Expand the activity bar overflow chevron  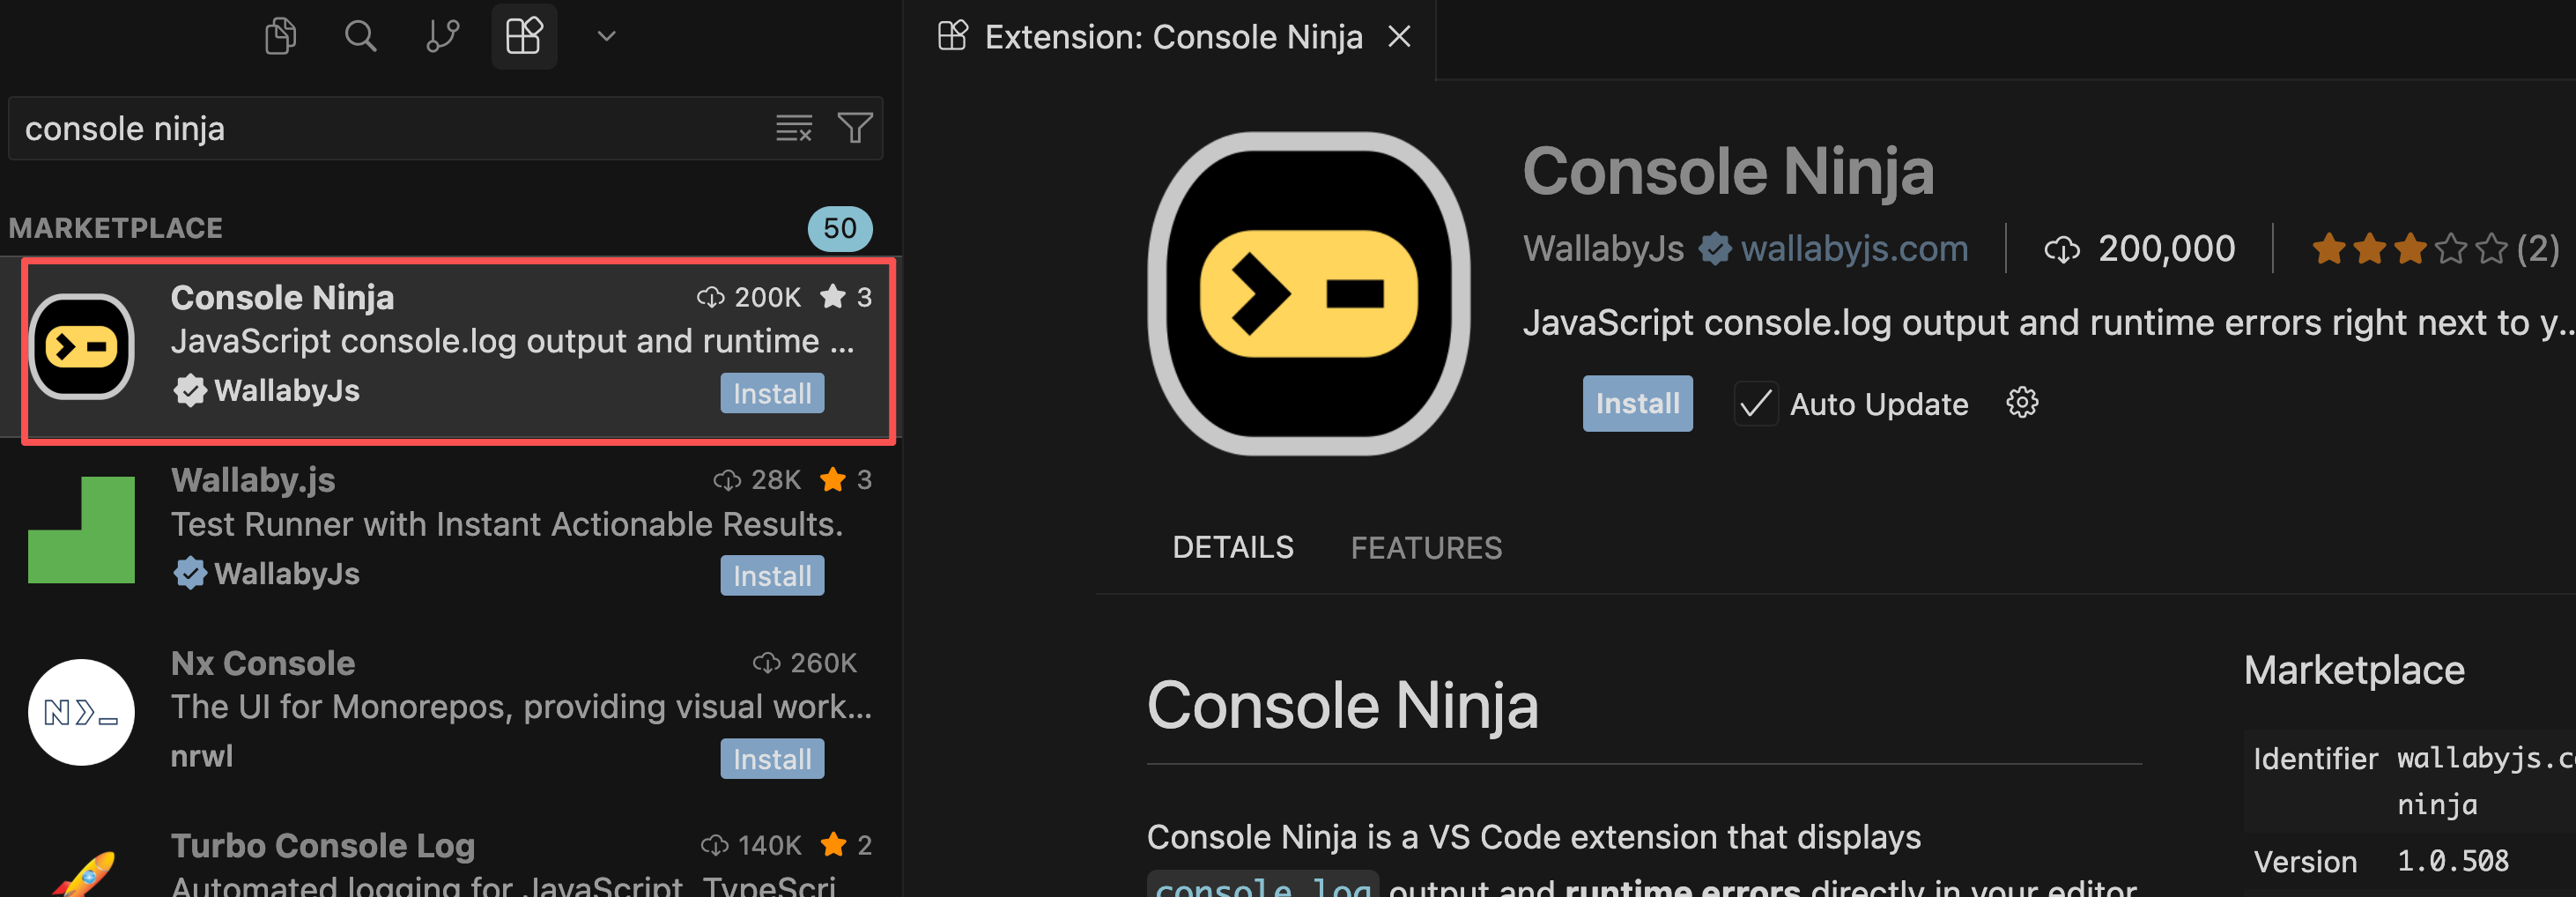[606, 37]
